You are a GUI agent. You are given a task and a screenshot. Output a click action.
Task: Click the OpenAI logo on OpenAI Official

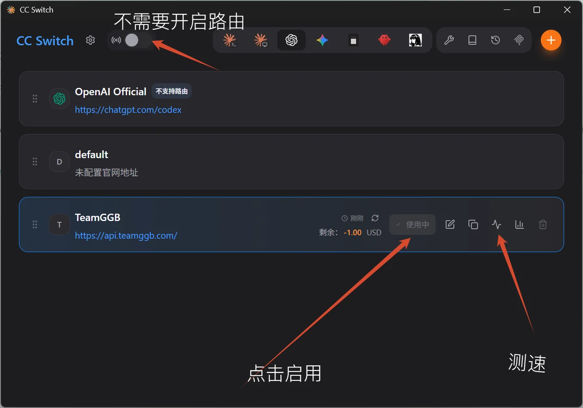point(59,99)
